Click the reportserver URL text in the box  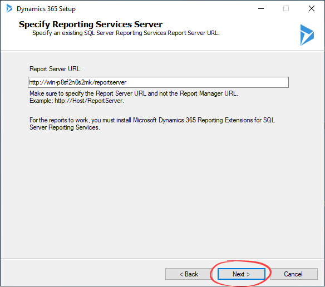[x=78, y=82]
